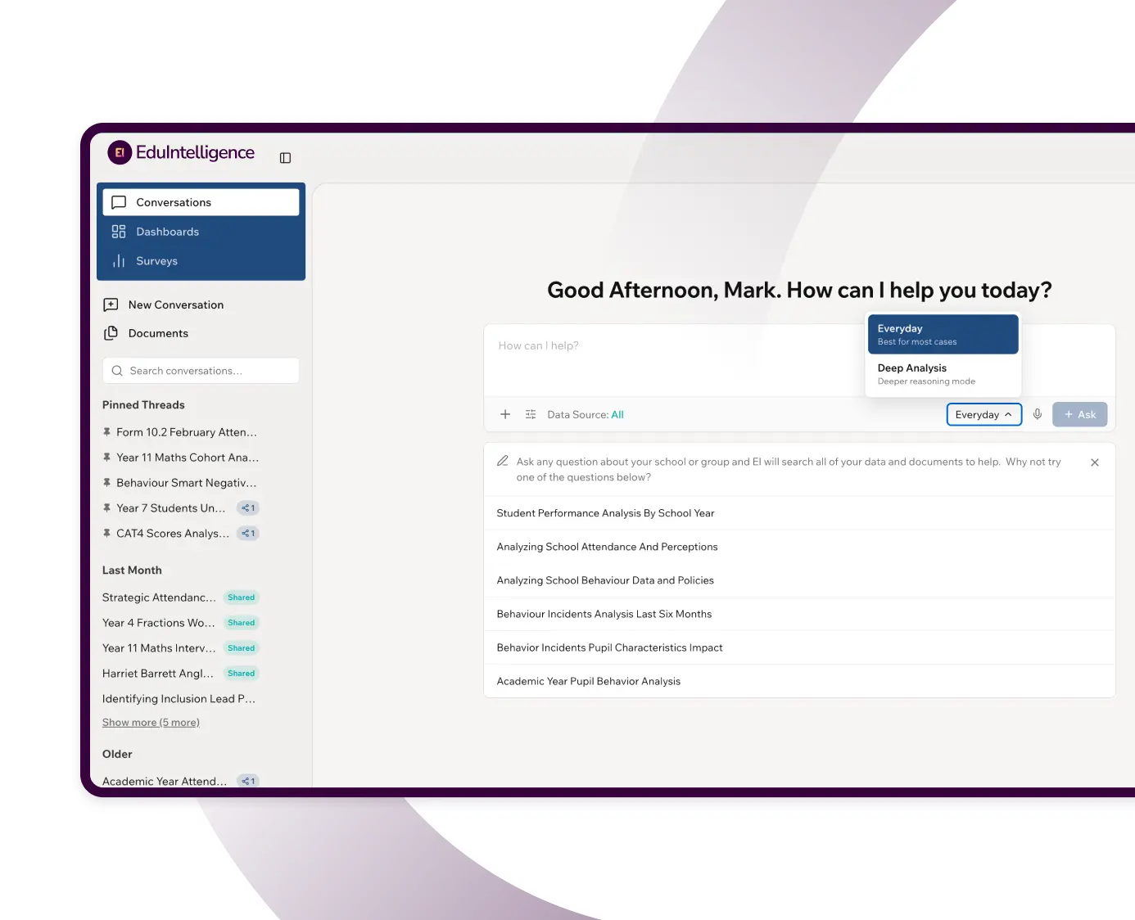Open the Data Source: All selector
The width and height of the screenshot is (1135, 920).
point(586,415)
